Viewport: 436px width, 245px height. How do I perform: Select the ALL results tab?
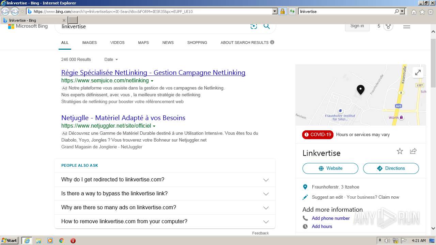(65, 43)
